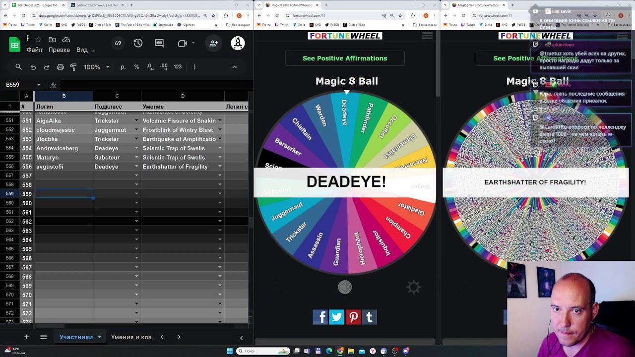The height and width of the screenshot is (357, 635).
Task: Add a new sheet with the plus button
Action: [26, 337]
